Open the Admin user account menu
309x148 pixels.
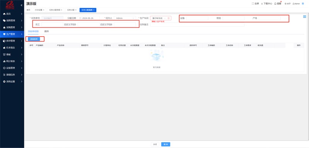point(296,3)
